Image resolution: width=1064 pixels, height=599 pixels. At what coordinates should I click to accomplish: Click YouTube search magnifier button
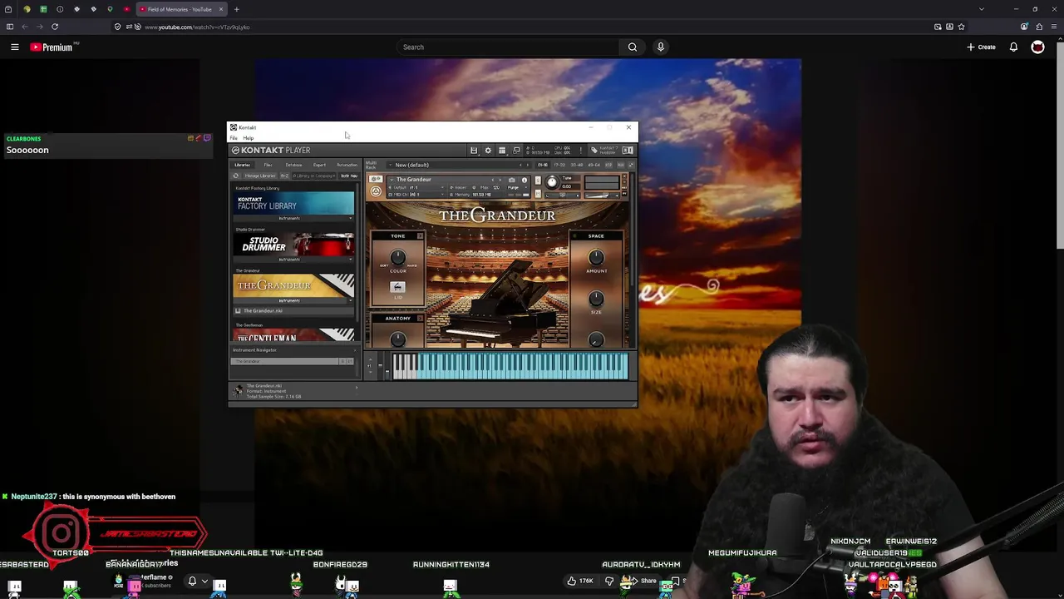coord(633,47)
